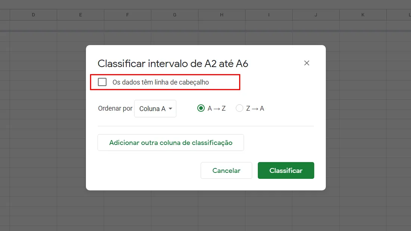Image resolution: width=411 pixels, height=231 pixels.
Task: Select A → Z ascending order
Action: click(201, 108)
